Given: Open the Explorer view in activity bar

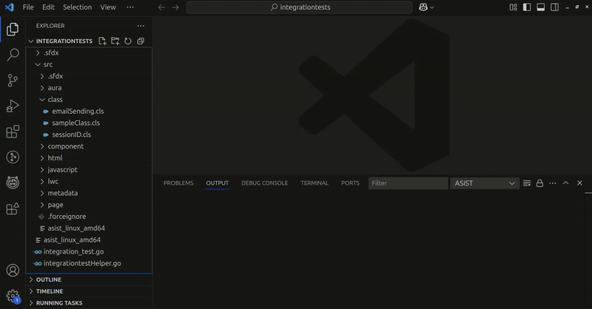Looking at the screenshot, I should [13, 29].
